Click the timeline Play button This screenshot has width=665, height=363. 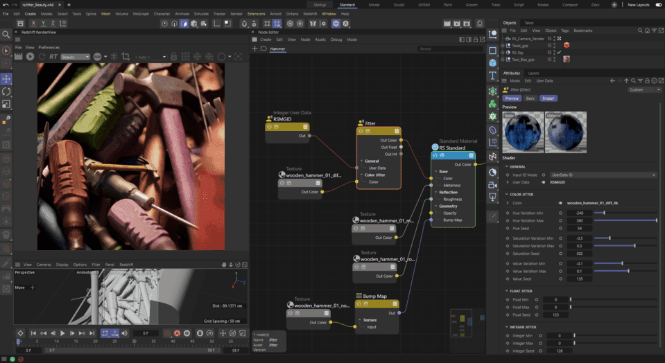(x=62, y=333)
